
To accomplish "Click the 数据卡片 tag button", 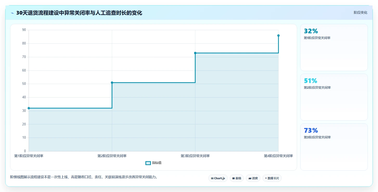I will click(x=272, y=178).
